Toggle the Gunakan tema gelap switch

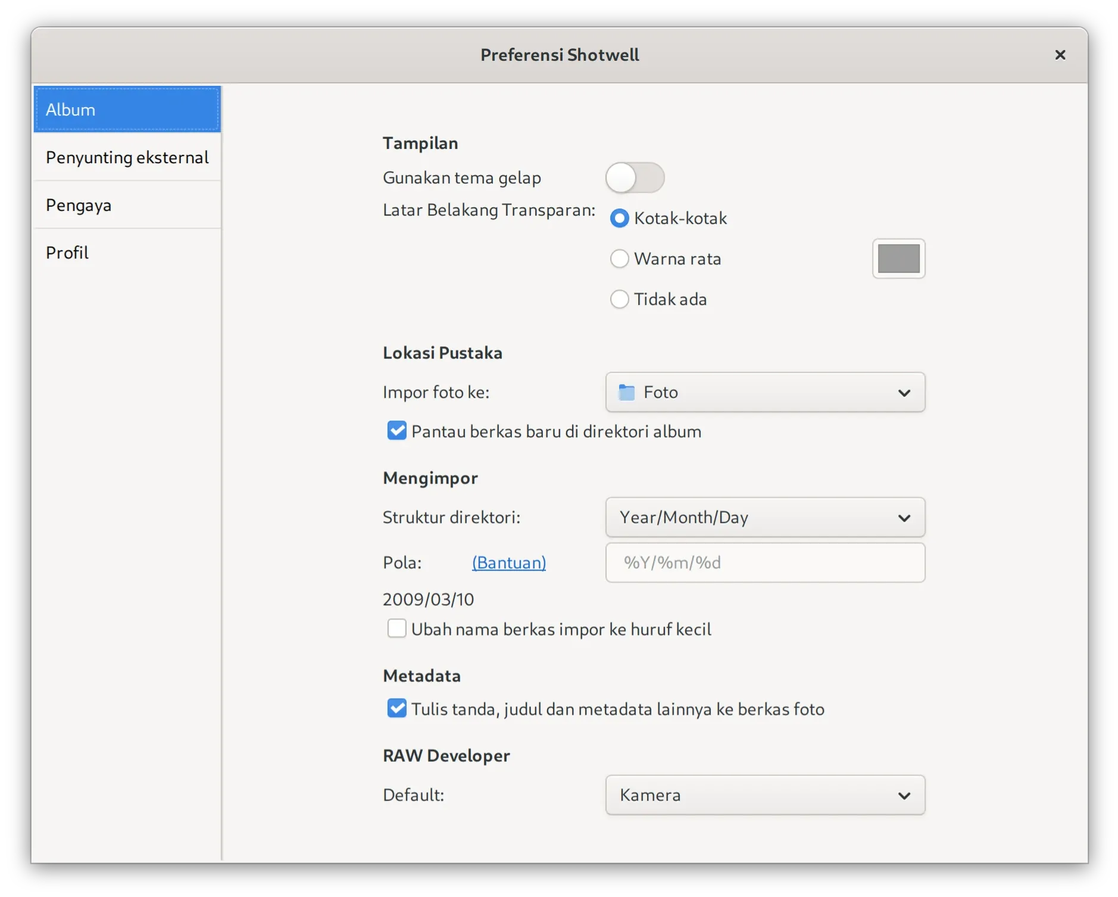click(x=635, y=177)
